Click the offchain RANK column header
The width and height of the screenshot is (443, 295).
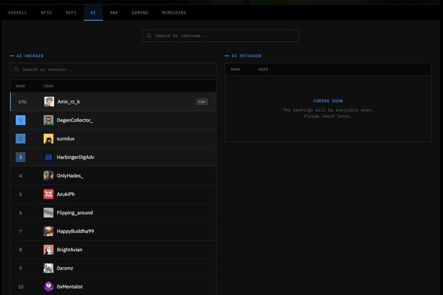tap(235, 69)
